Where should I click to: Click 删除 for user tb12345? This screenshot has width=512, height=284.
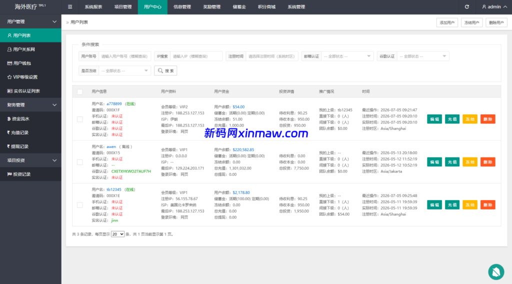tap(488, 204)
